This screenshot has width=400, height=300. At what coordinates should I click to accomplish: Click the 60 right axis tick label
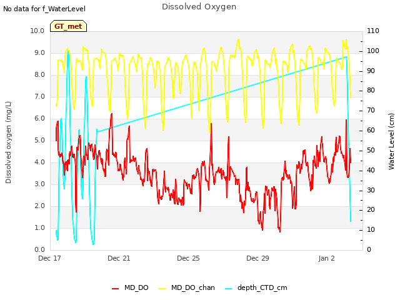click(x=371, y=131)
